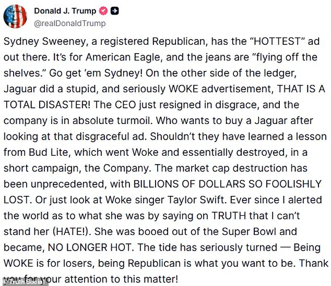Click the @realDonaldTrump handle

click(x=70, y=23)
